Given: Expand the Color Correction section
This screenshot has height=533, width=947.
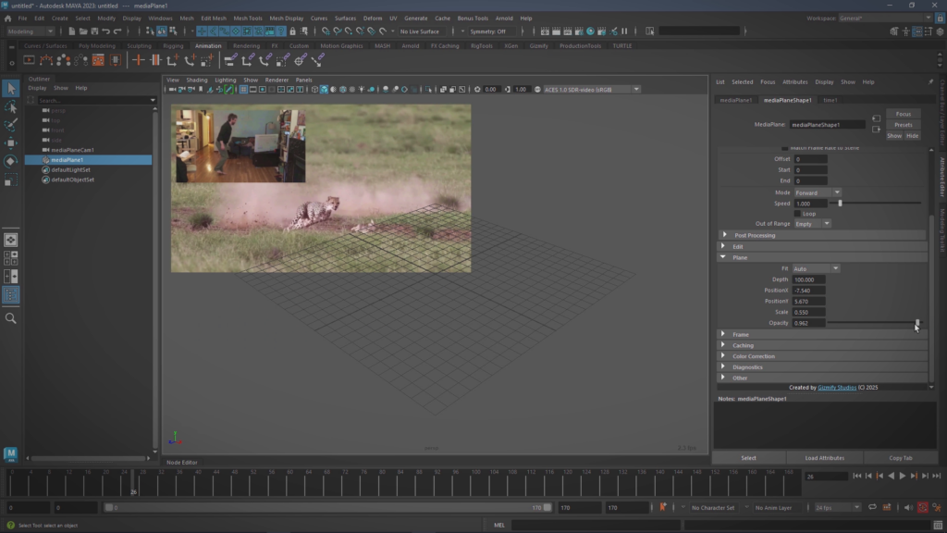Looking at the screenshot, I should point(723,356).
